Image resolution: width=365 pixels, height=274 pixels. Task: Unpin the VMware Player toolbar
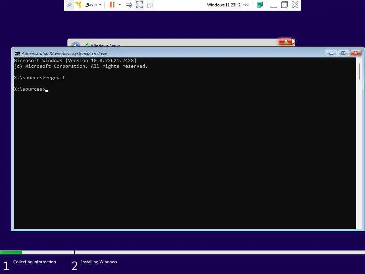(70, 5)
